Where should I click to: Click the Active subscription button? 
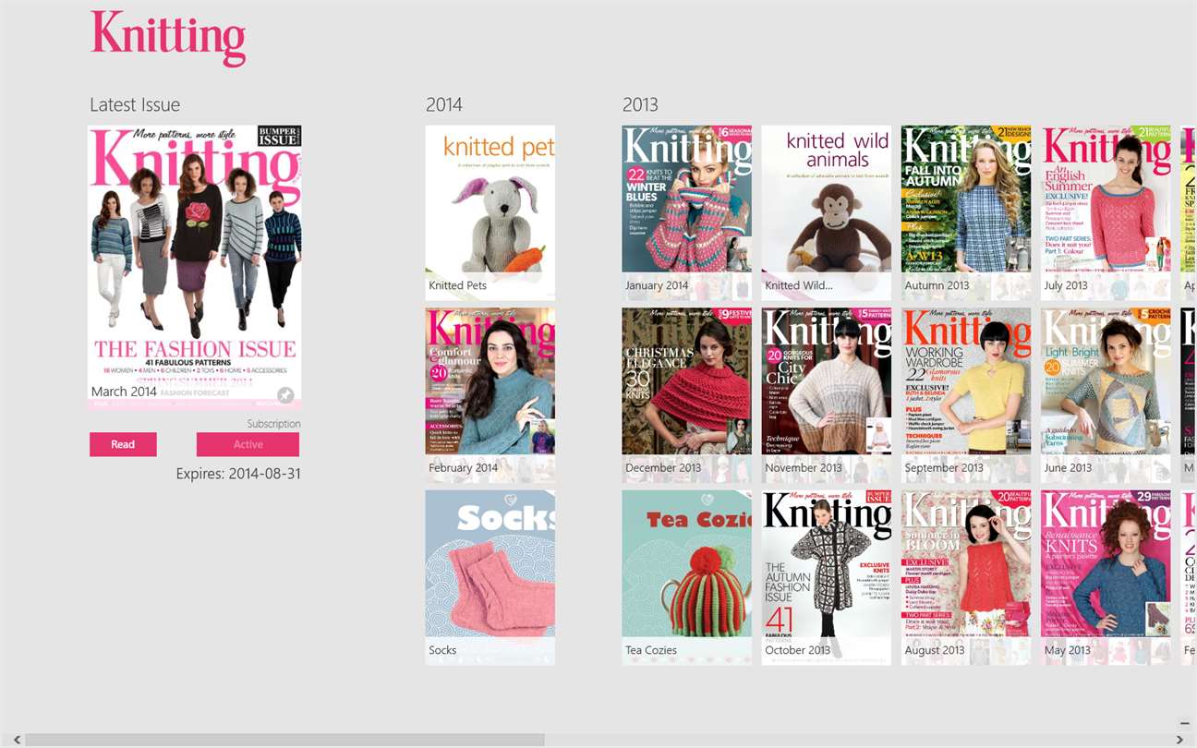pyautogui.click(x=248, y=444)
